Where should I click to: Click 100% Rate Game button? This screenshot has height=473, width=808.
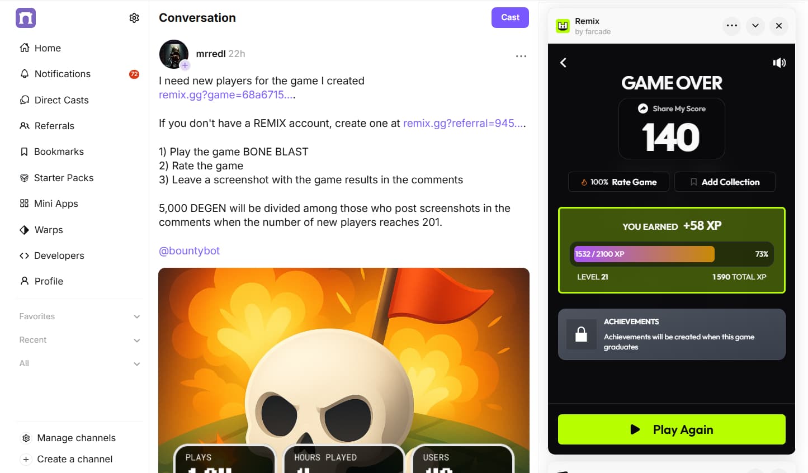point(618,182)
